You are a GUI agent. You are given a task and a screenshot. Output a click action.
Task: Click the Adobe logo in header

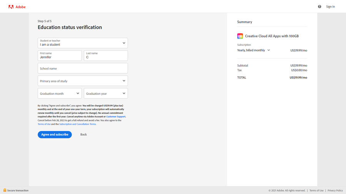click(17, 7)
